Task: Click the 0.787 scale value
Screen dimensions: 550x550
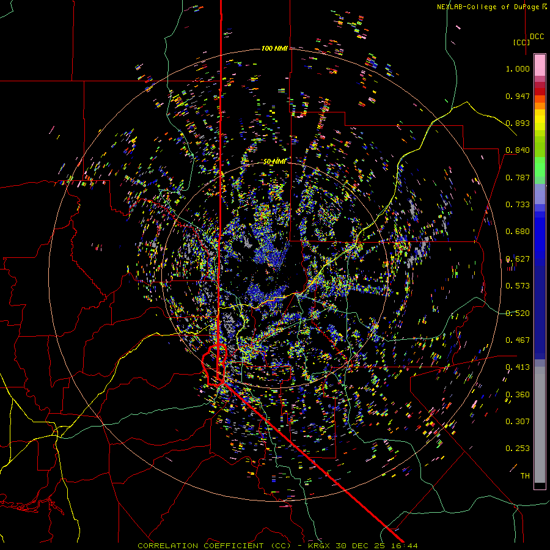Action: (x=518, y=177)
